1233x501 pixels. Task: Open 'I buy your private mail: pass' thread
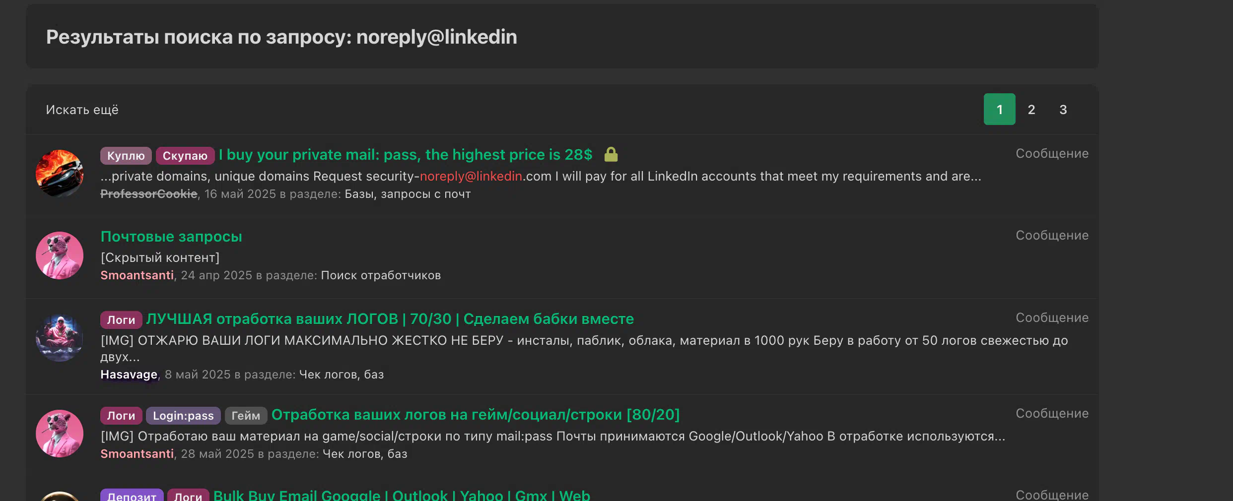[x=406, y=155]
